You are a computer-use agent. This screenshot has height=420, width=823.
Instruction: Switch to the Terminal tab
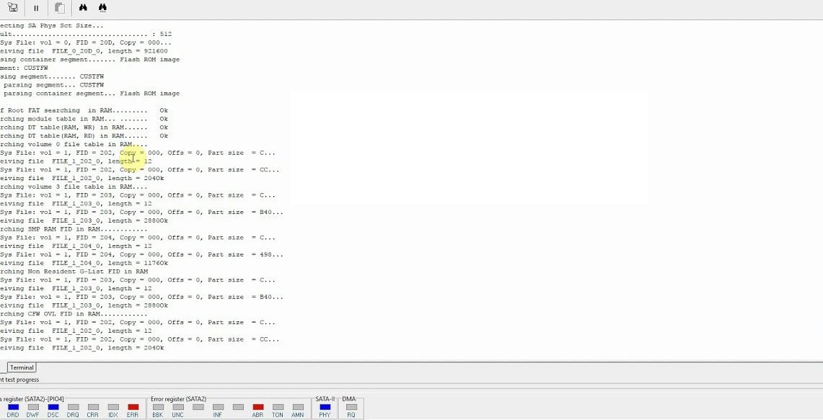22,367
